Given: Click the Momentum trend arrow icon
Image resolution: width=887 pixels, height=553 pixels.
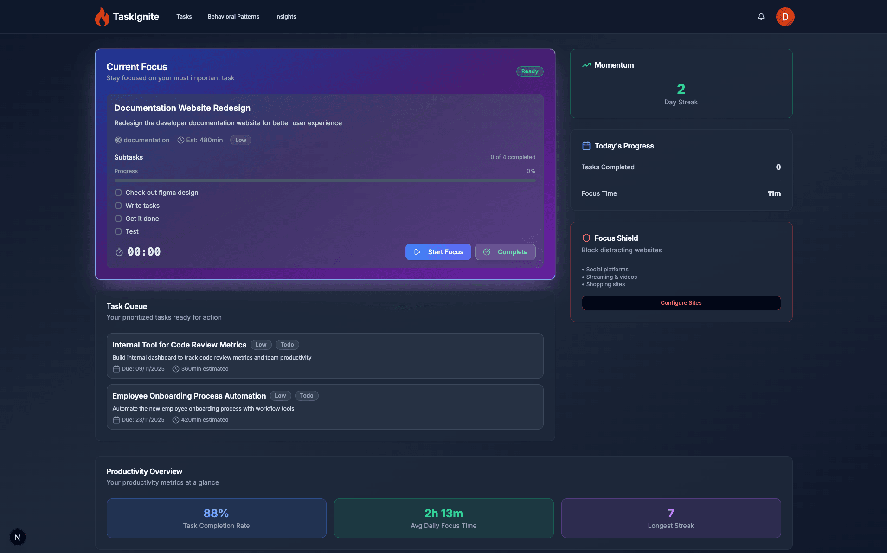Looking at the screenshot, I should click(x=586, y=65).
